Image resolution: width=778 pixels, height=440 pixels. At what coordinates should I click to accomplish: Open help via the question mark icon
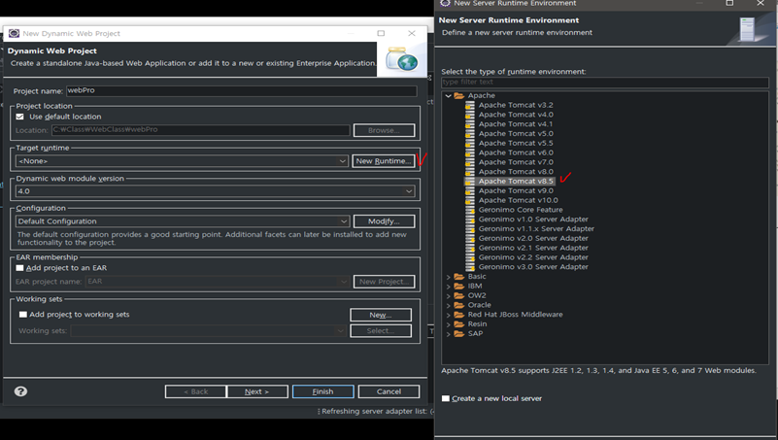20,391
